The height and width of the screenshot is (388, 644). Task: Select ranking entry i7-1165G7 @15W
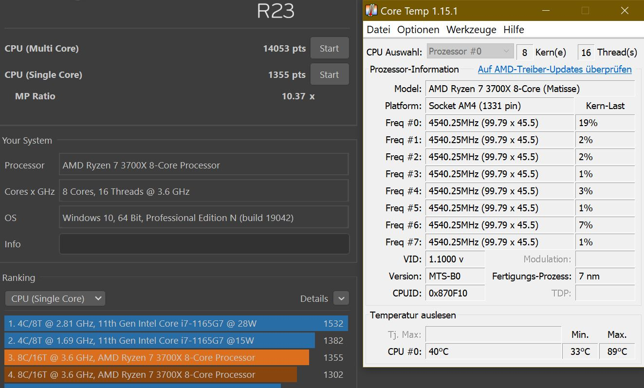(x=176, y=340)
